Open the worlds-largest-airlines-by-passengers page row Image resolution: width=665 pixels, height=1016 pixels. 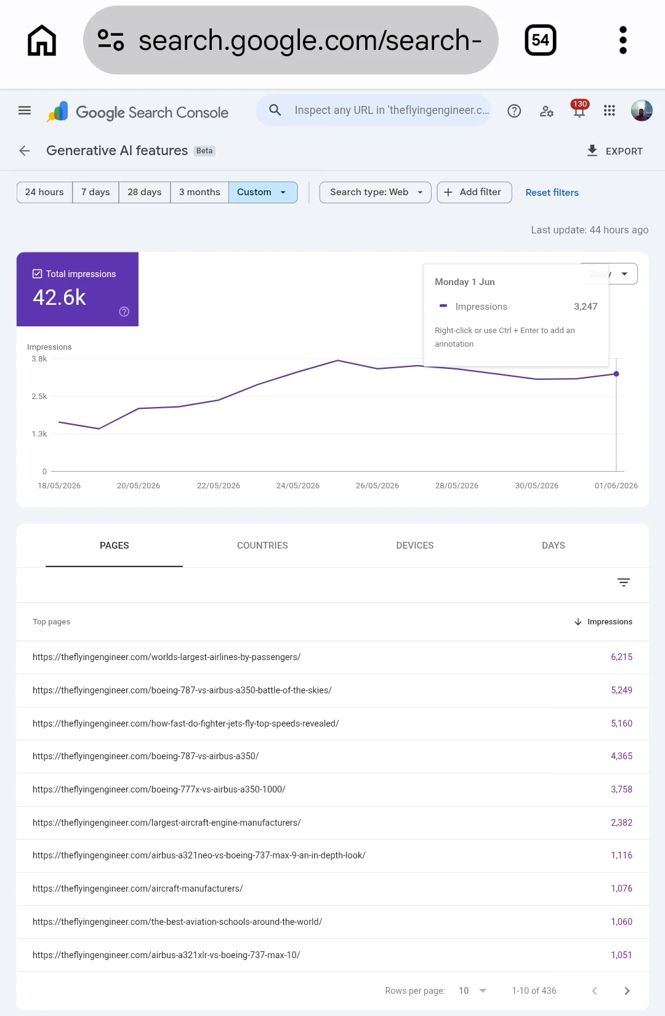tap(332, 657)
